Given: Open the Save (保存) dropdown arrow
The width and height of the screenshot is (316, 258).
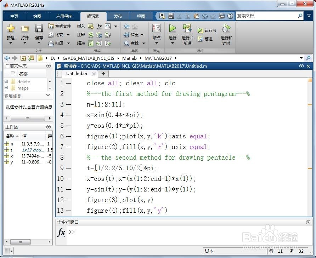Looking at the screenshot, I should pyautogui.click(x=39, y=43).
